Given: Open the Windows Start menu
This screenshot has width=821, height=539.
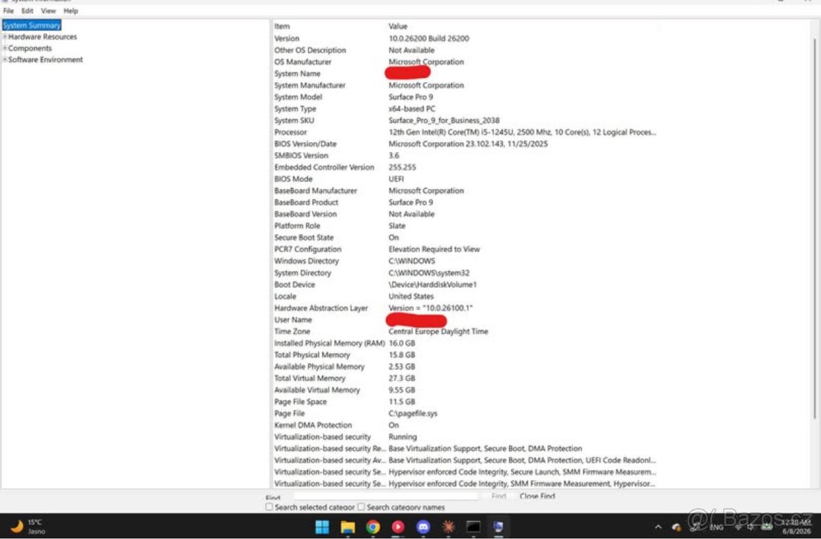Looking at the screenshot, I should coord(322,527).
